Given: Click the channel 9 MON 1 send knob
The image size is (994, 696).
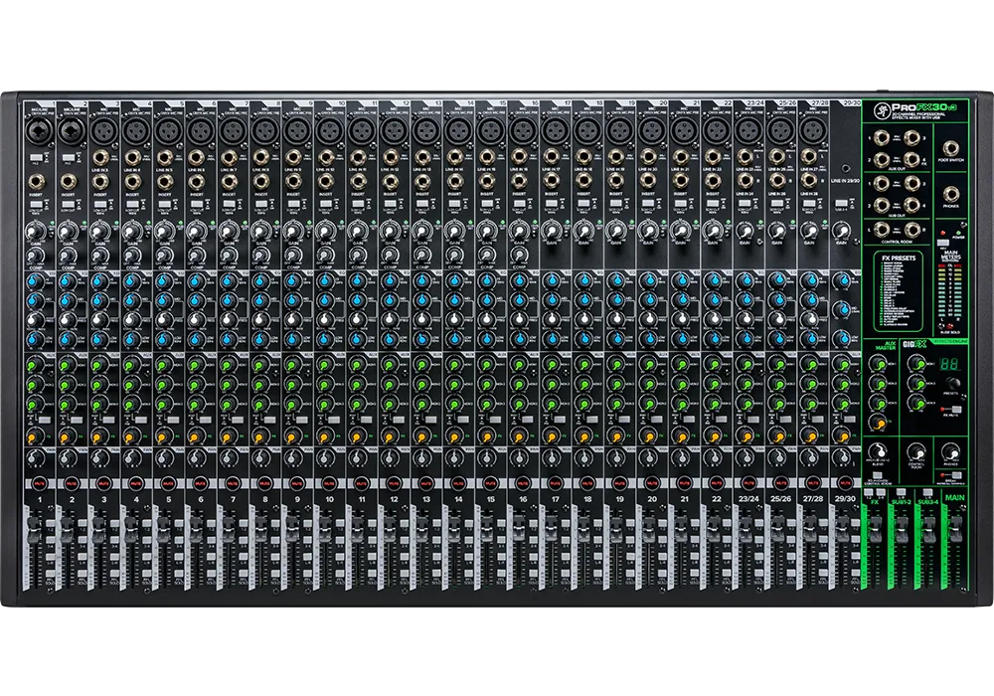Looking at the screenshot, I should [293, 365].
